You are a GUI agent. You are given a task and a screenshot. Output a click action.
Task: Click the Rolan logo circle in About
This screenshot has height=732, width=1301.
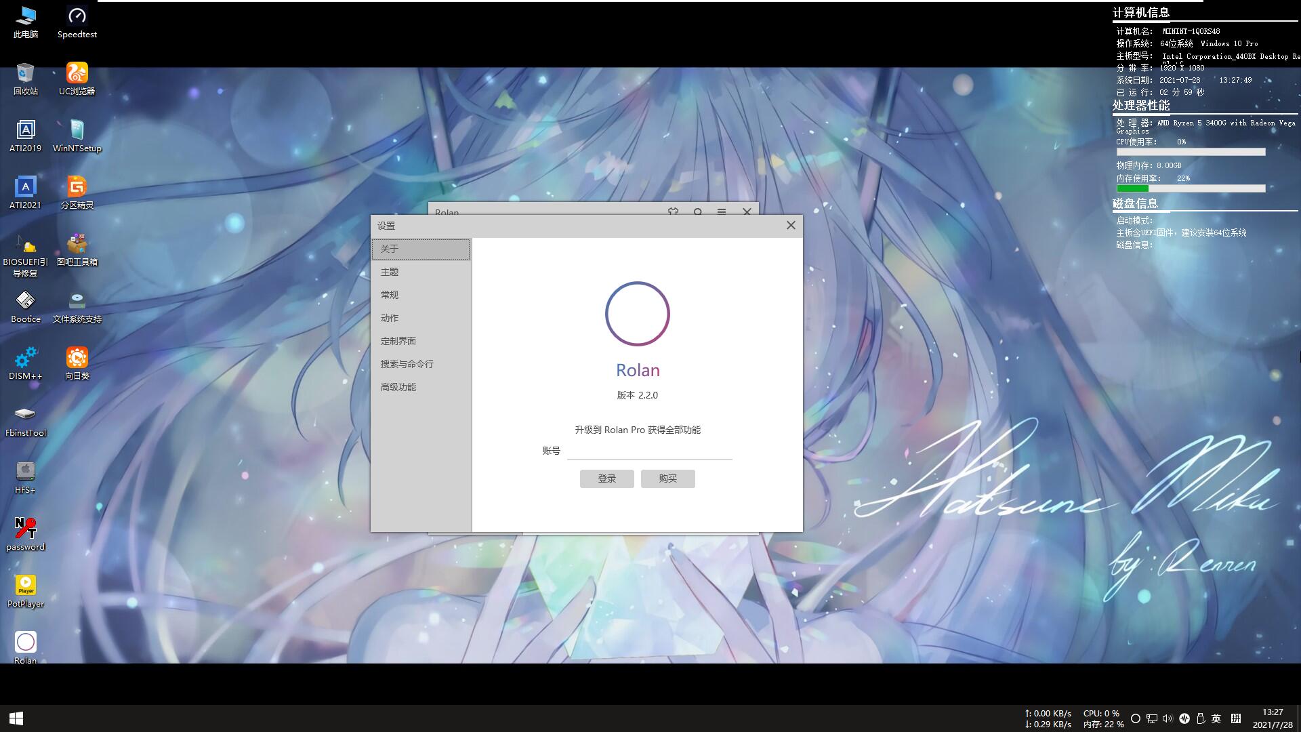638,314
